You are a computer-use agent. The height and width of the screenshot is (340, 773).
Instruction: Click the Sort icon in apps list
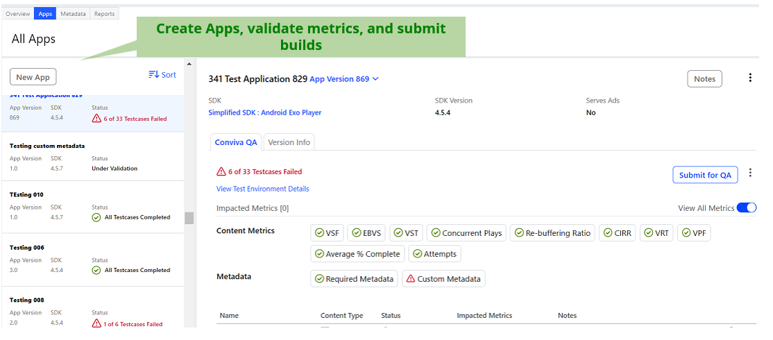(153, 75)
